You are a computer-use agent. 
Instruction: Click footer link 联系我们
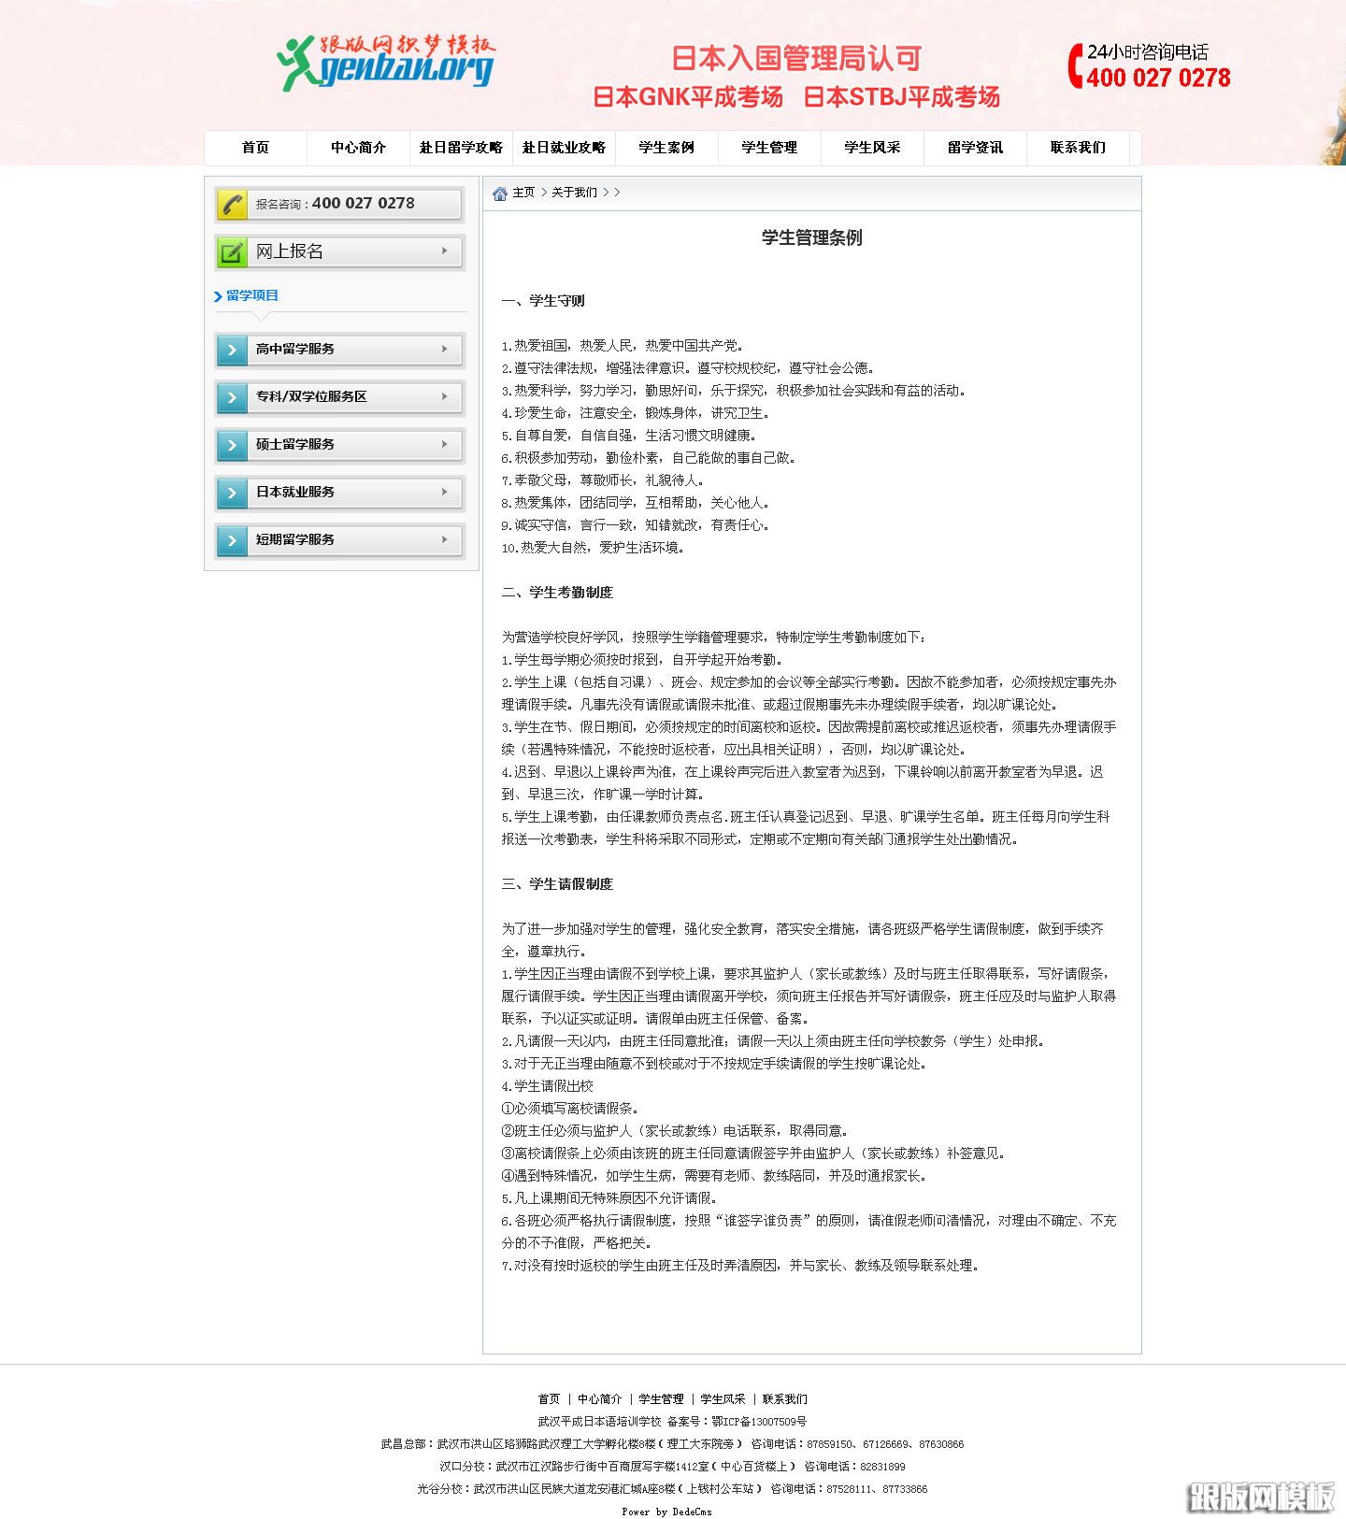click(784, 1399)
